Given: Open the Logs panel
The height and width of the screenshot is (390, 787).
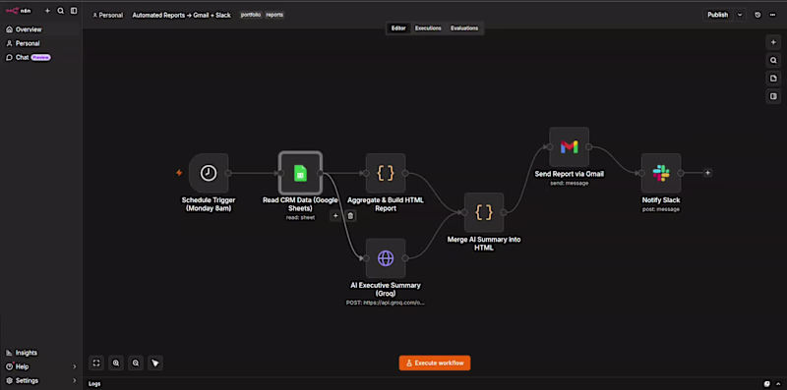Looking at the screenshot, I should pyautogui.click(x=94, y=384).
